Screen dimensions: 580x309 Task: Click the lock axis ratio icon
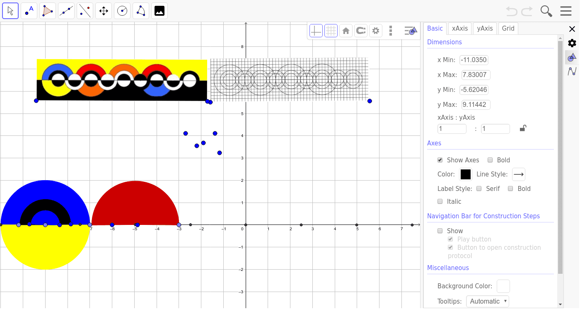pos(523,128)
